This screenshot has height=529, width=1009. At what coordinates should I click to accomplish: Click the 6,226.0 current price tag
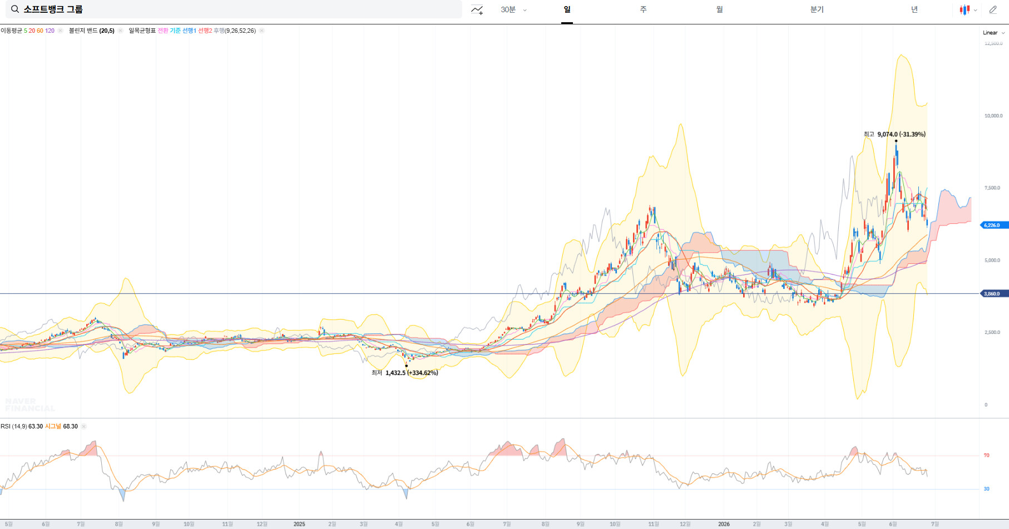[x=994, y=225]
